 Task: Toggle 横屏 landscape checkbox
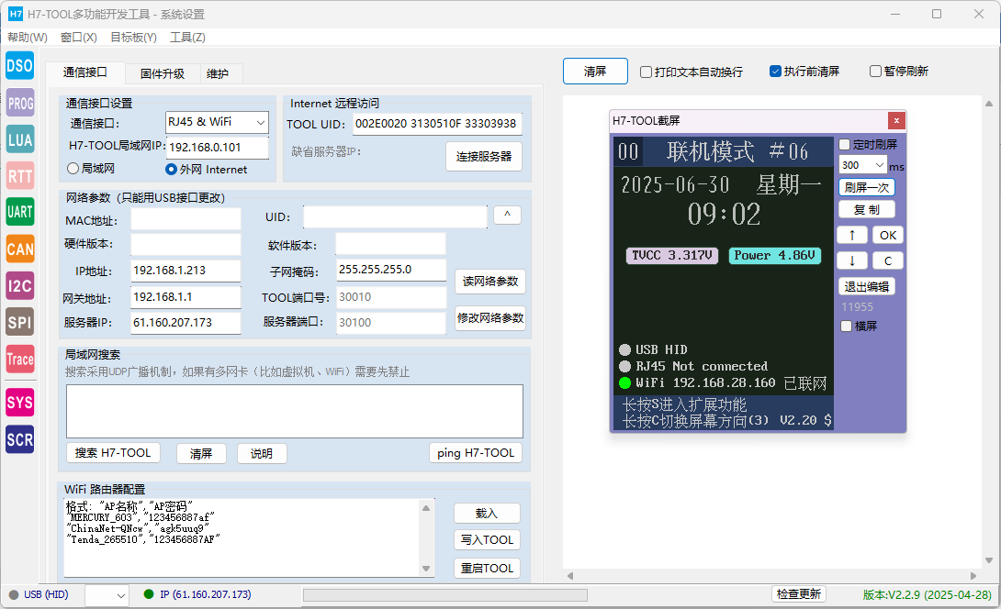(x=847, y=327)
